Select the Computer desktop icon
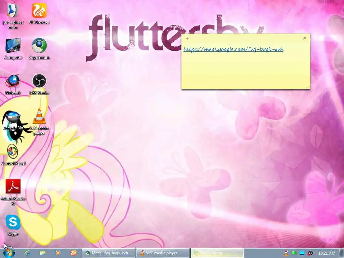This screenshot has height=258, width=344. tap(13, 49)
